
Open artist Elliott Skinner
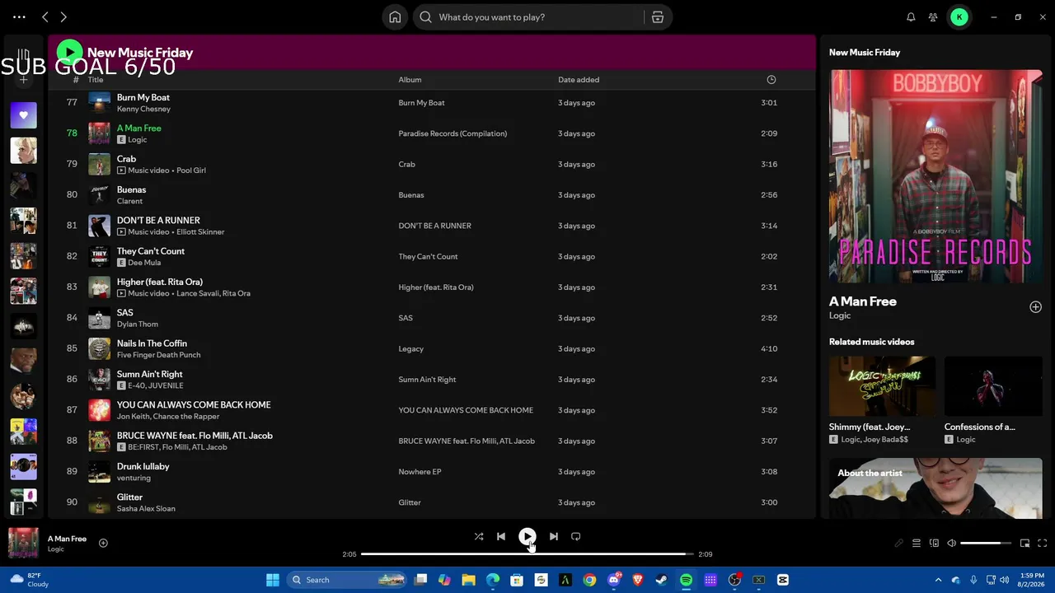pyautogui.click(x=200, y=232)
